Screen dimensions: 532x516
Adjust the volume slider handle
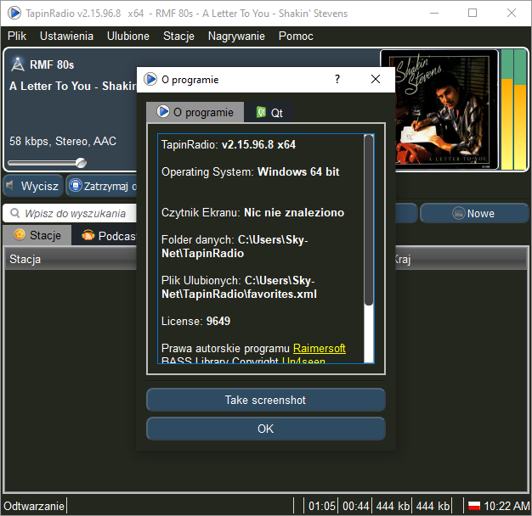pos(81,163)
